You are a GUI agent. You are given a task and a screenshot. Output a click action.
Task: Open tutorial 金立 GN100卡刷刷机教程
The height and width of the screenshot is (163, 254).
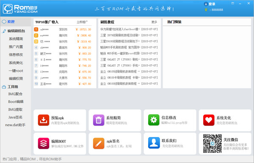point(120,77)
